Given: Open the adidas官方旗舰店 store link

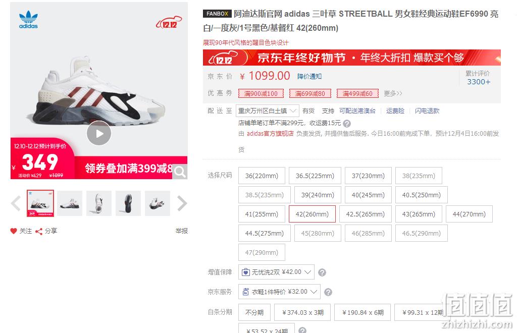Looking at the screenshot, I should [270, 133].
